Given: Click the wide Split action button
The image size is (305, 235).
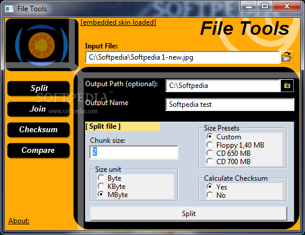Looking at the screenshot, I should [x=189, y=214].
